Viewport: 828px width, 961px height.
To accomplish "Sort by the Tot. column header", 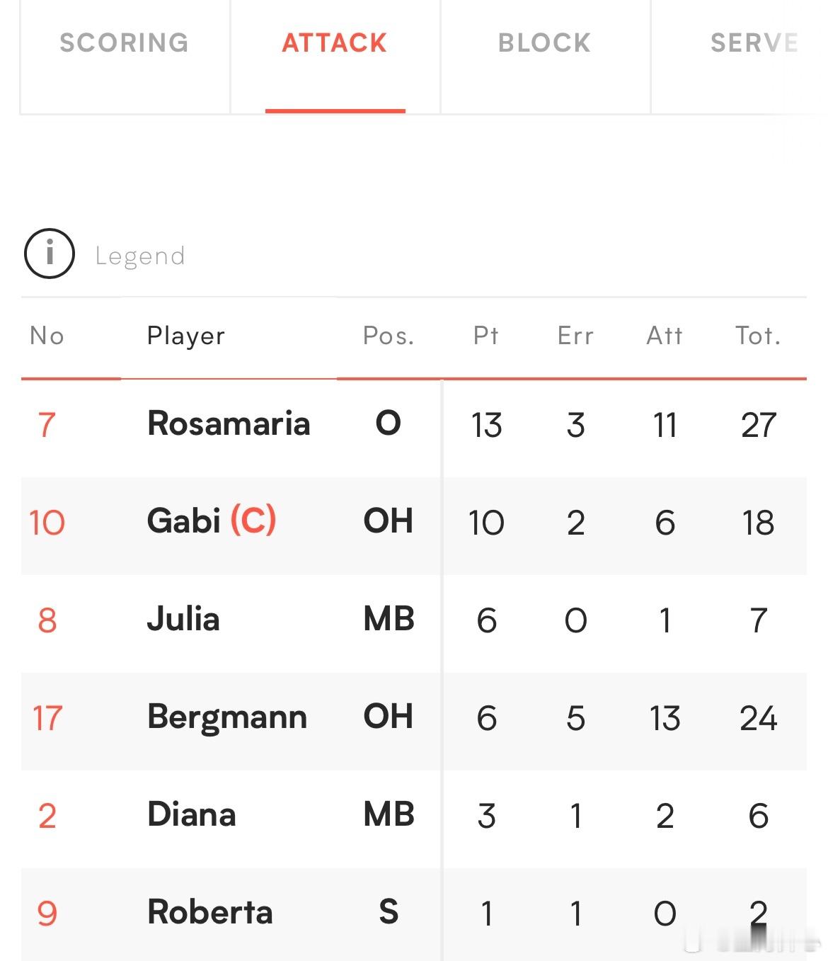I will 758,335.
